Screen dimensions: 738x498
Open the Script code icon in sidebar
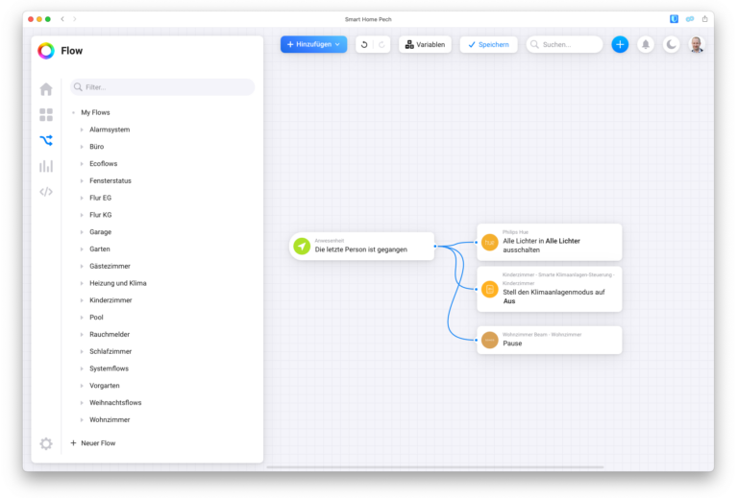point(46,192)
